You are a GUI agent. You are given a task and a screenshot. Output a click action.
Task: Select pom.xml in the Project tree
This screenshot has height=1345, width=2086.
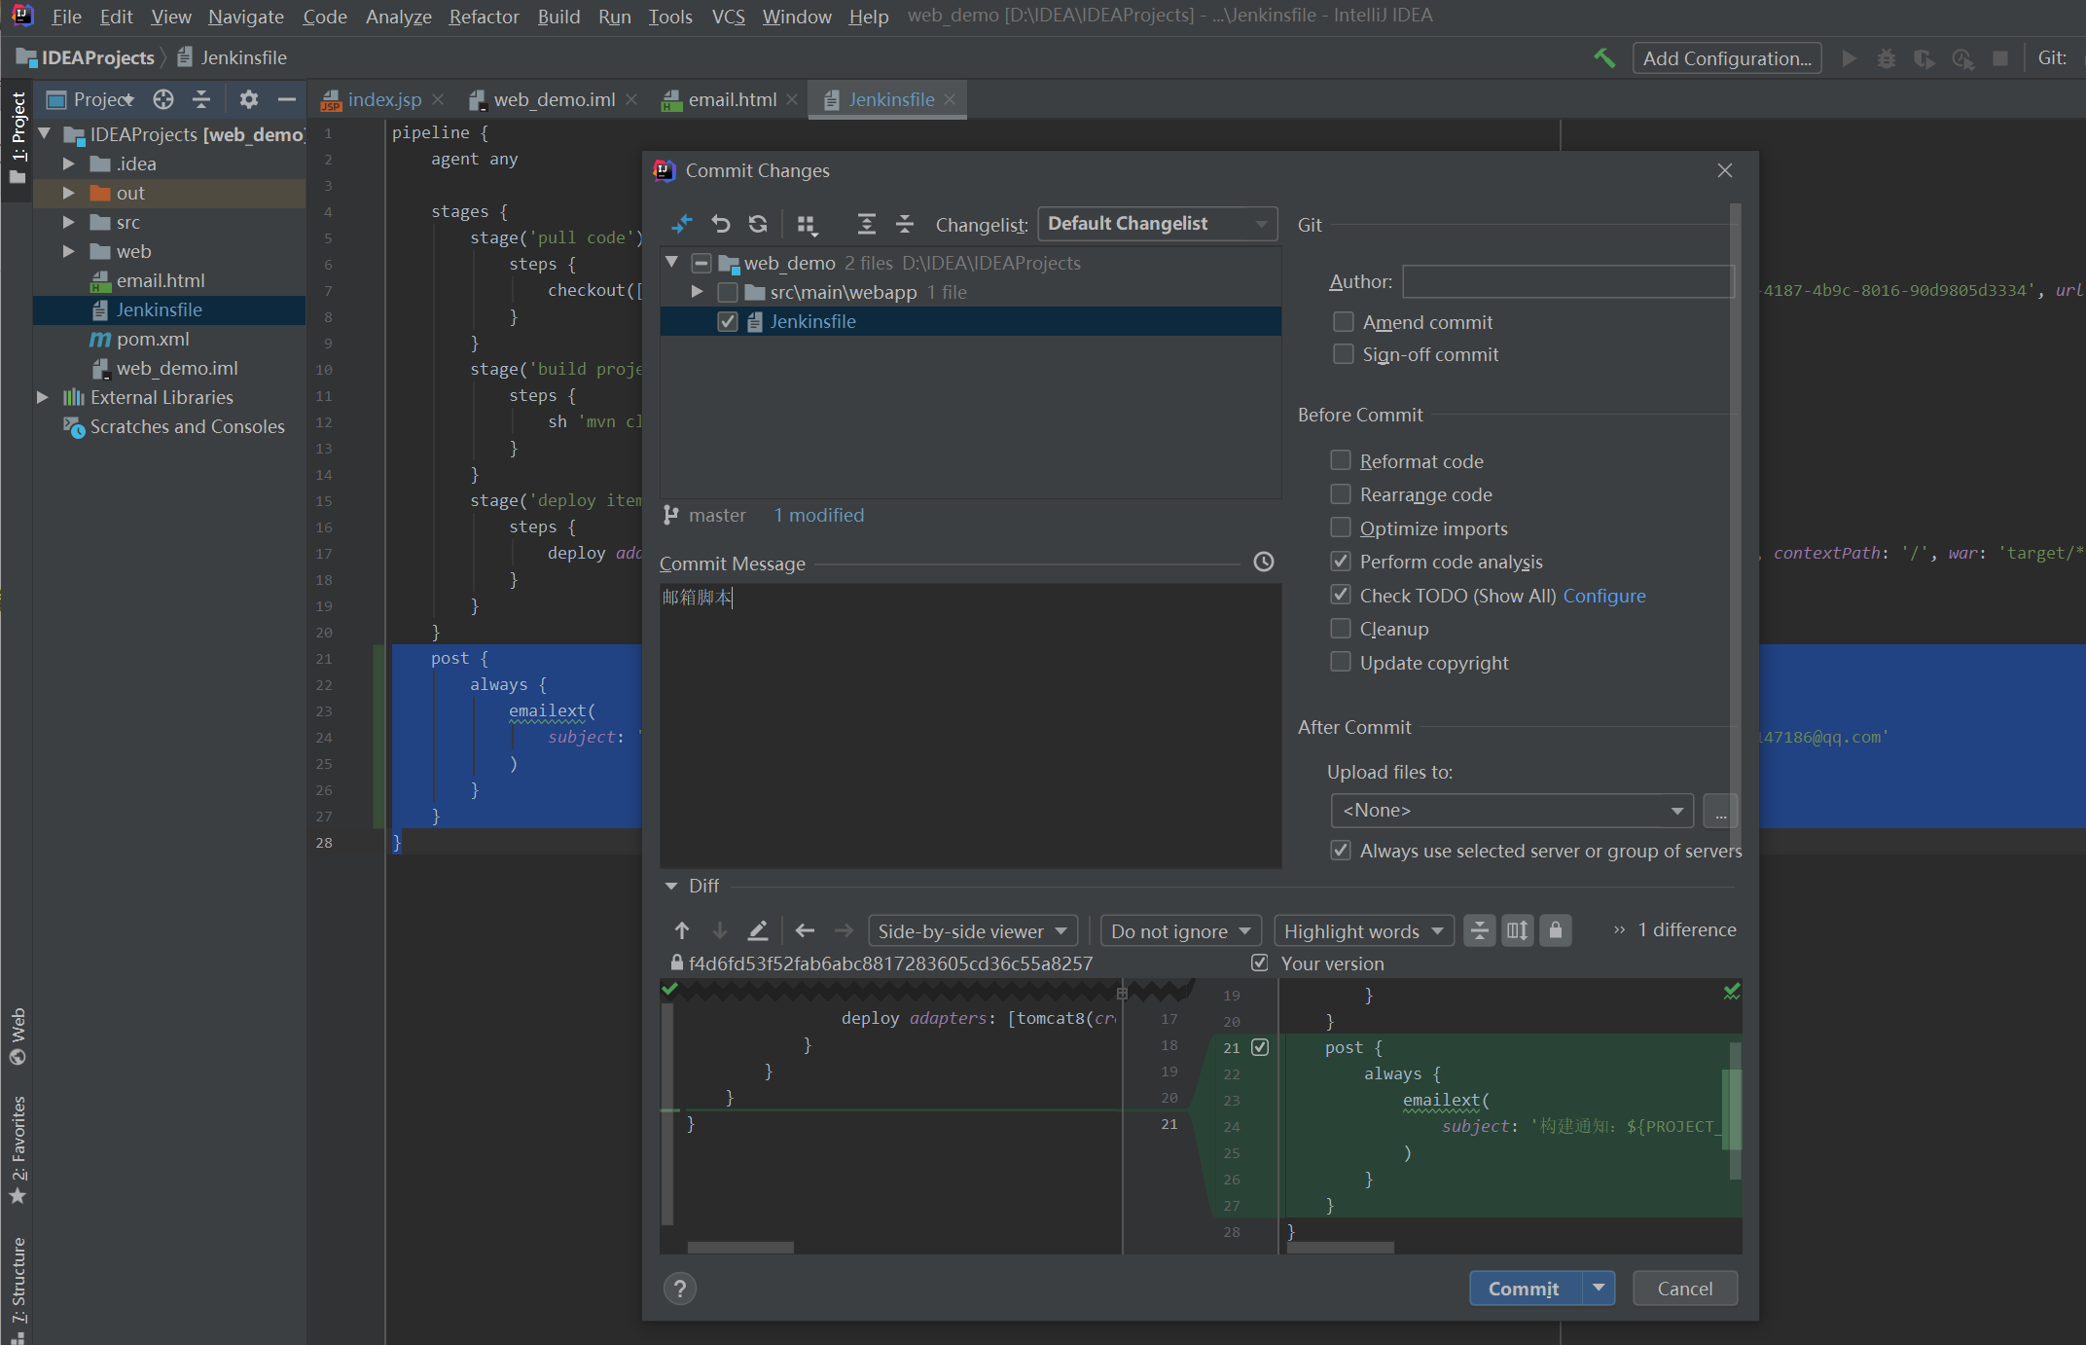coord(153,339)
